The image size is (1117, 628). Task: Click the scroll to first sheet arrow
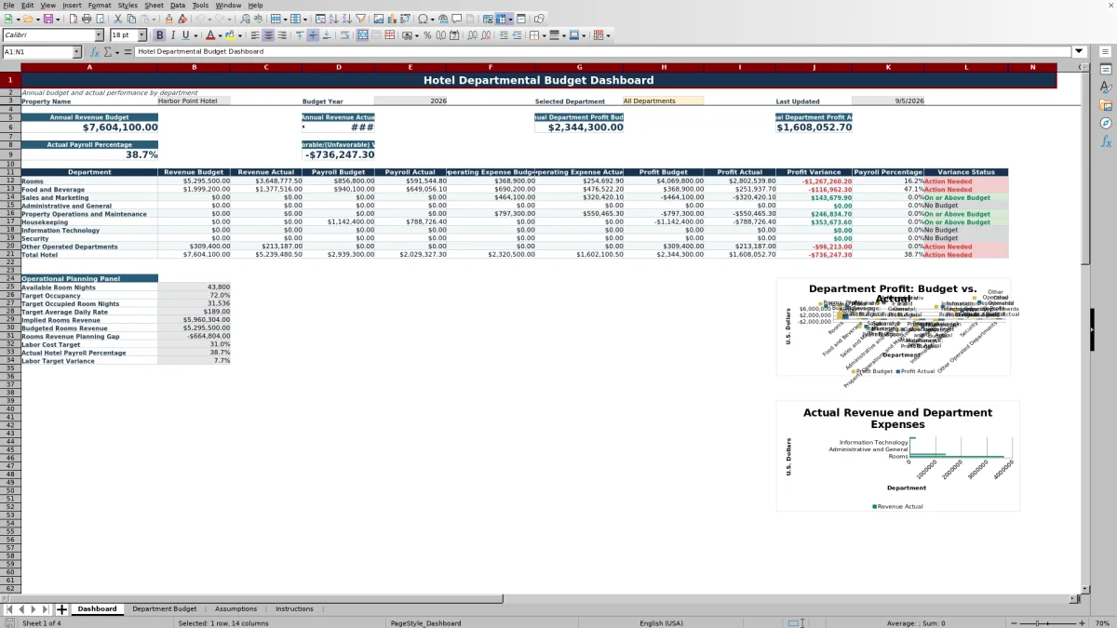click(x=9, y=609)
